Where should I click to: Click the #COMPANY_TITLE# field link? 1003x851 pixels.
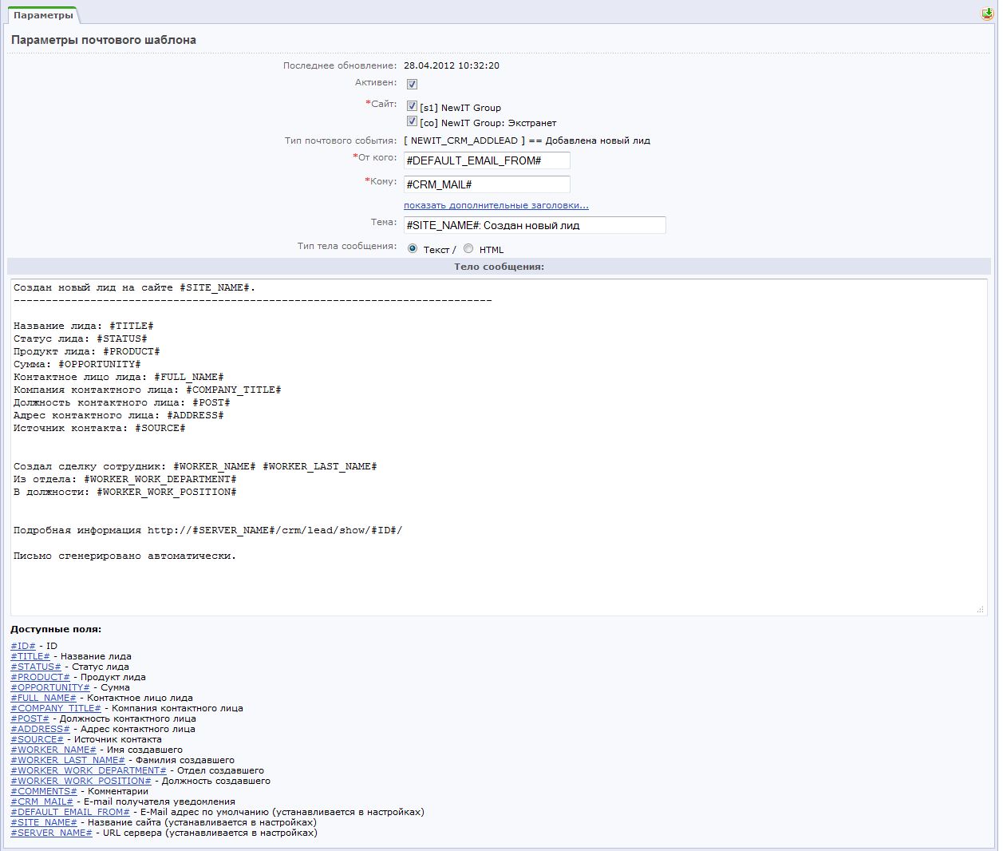pos(56,708)
